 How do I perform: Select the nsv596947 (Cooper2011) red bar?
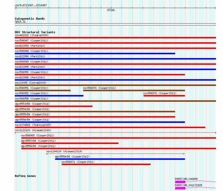tap(115, 43)
